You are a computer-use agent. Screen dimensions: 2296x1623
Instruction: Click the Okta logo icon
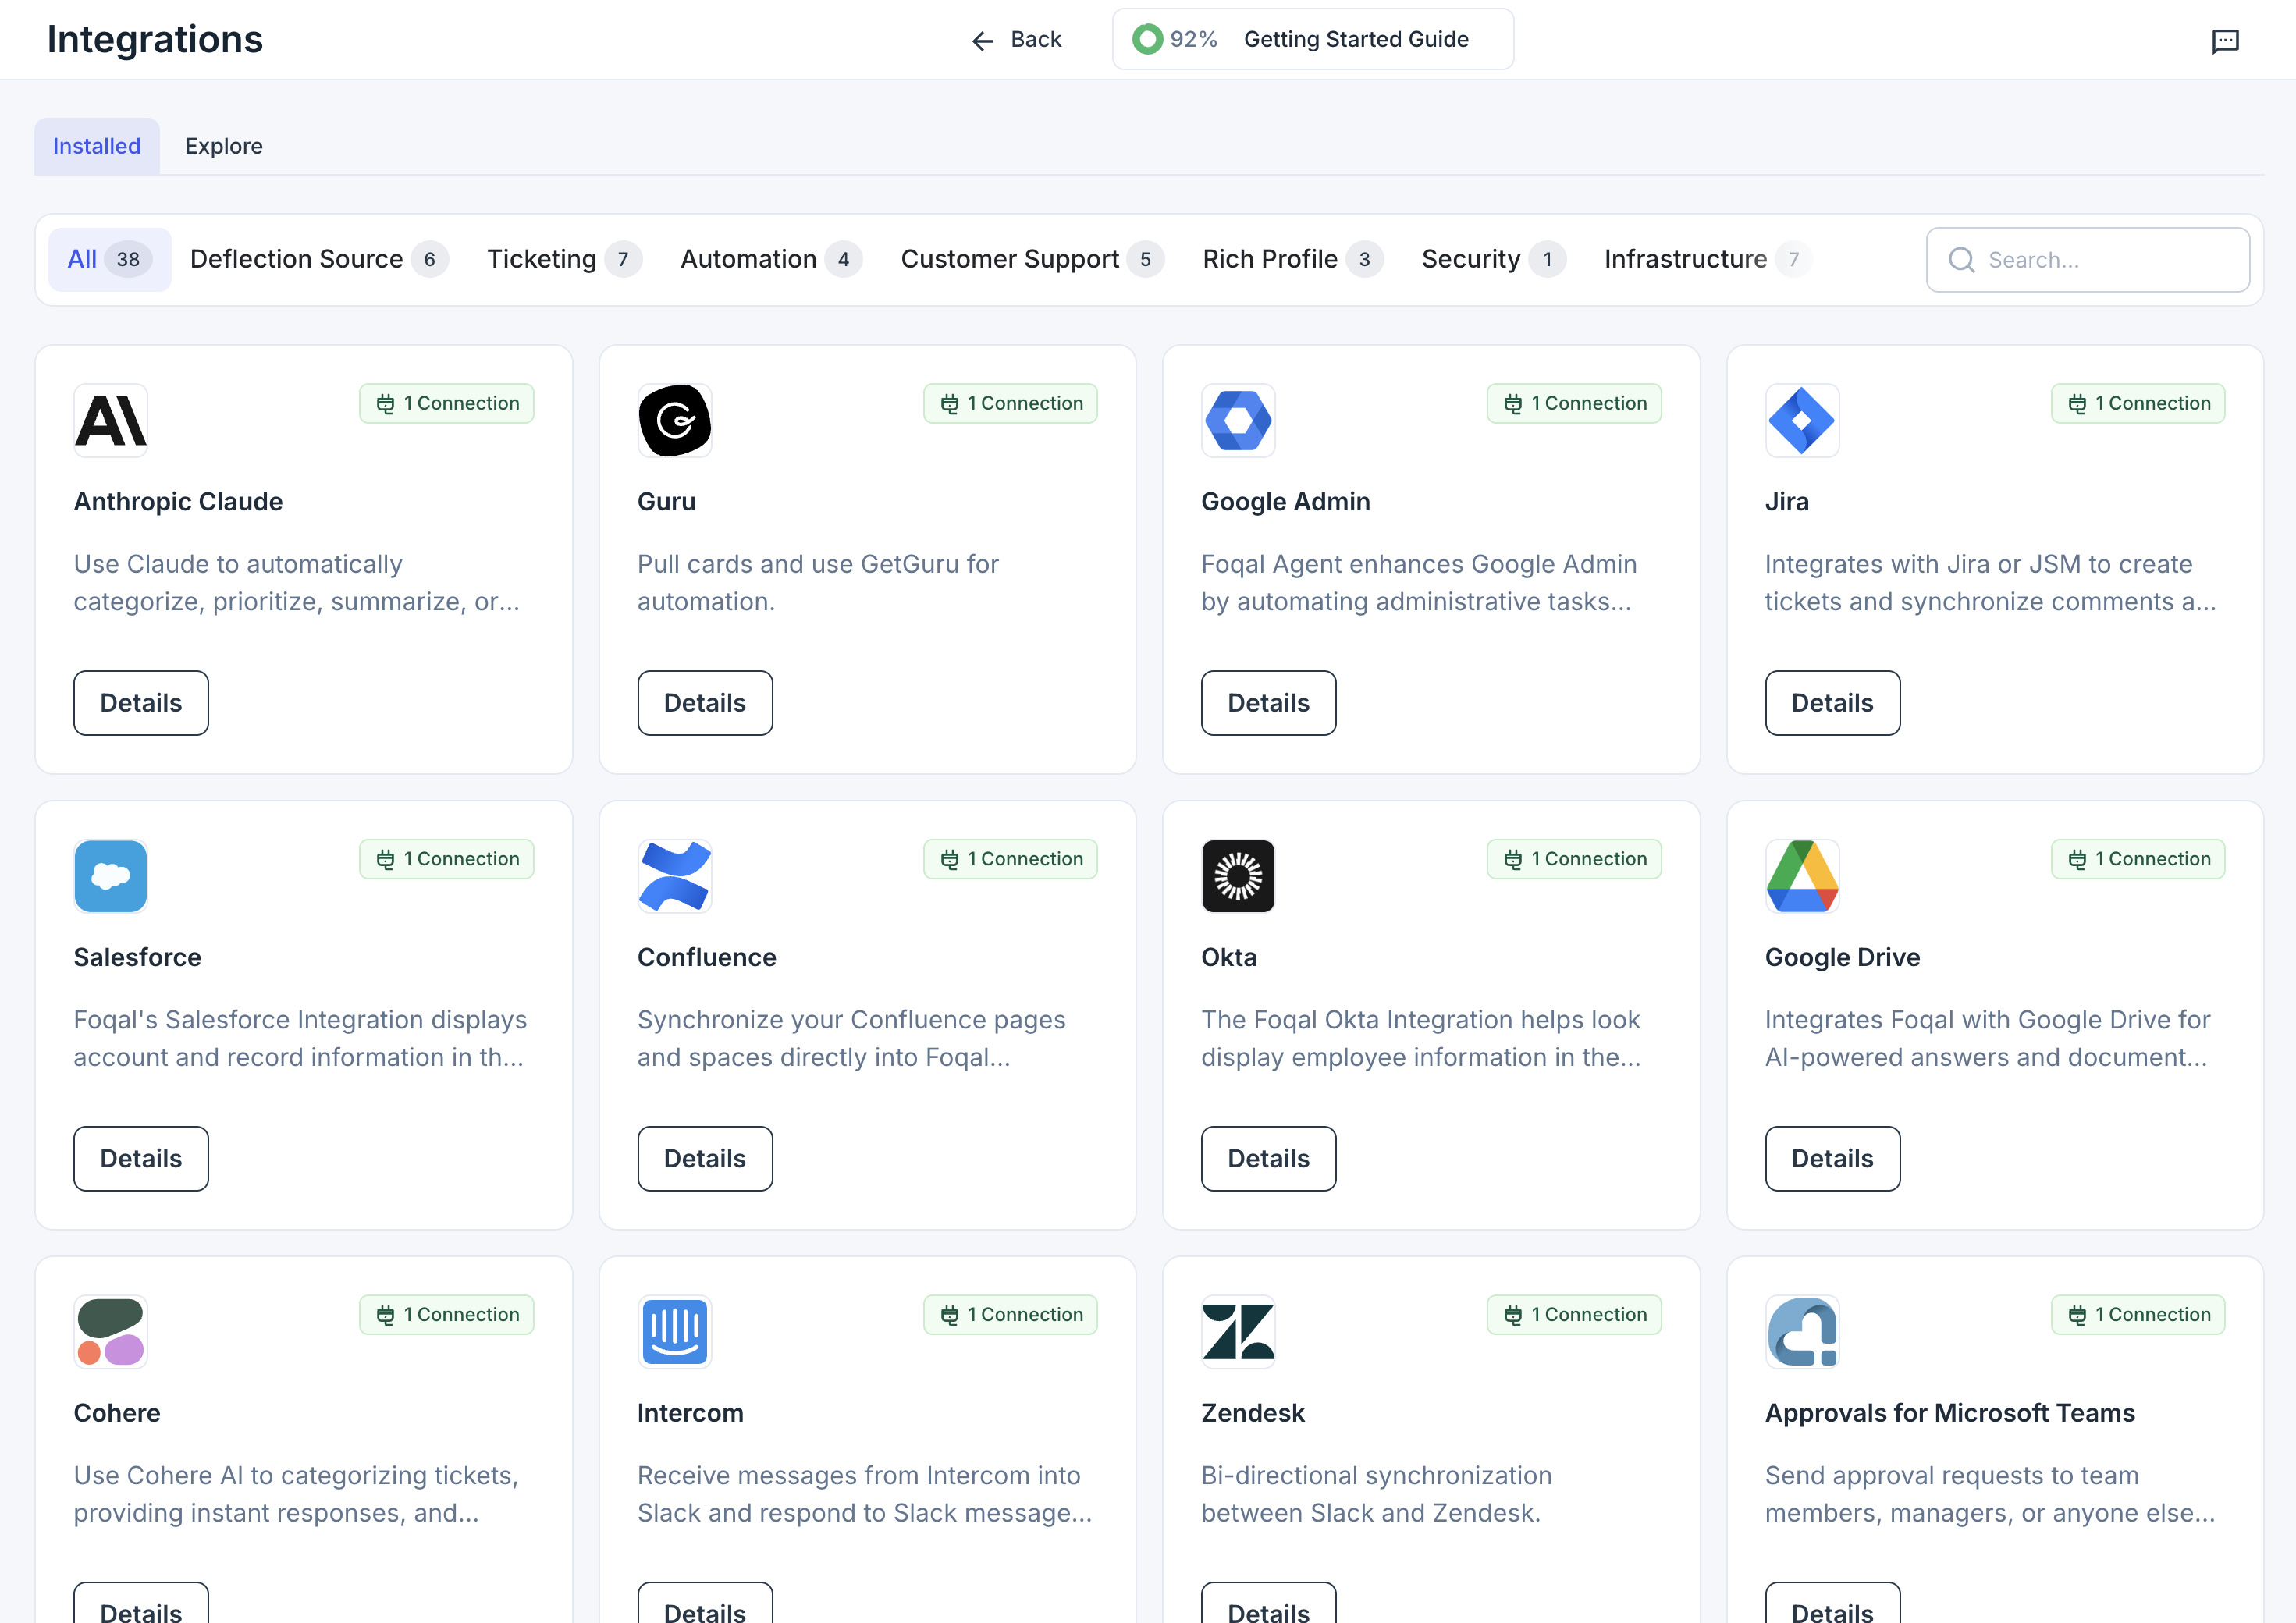pos(1238,876)
